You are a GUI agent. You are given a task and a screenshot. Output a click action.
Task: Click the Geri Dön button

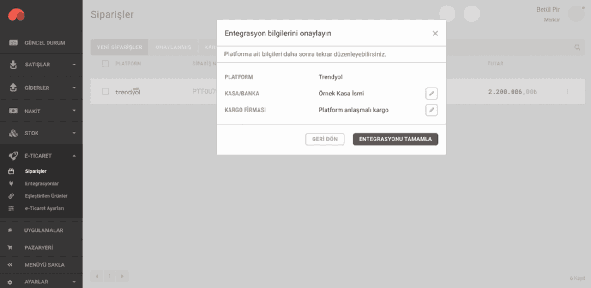click(x=325, y=139)
